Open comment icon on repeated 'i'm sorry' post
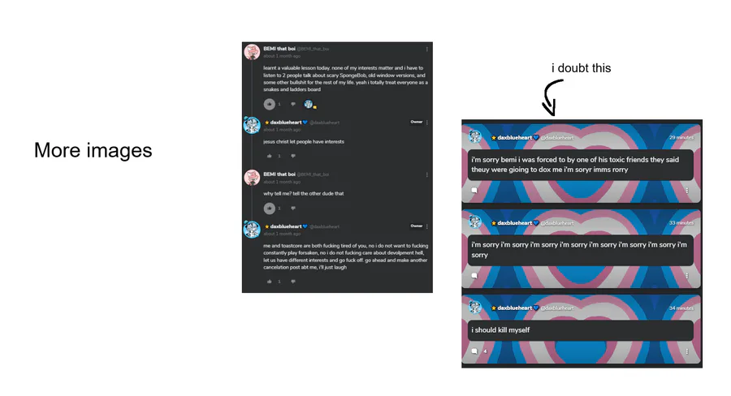The height and width of the screenshot is (396, 731). pos(474,275)
